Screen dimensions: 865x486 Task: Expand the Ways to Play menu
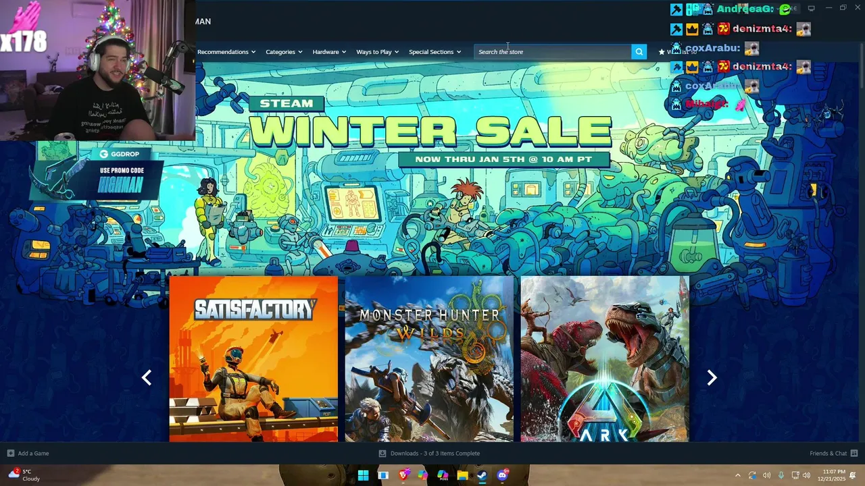[377, 52]
